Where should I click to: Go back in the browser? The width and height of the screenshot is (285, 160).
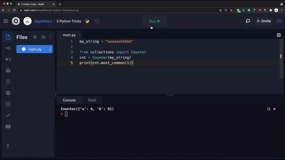coord(3,10)
